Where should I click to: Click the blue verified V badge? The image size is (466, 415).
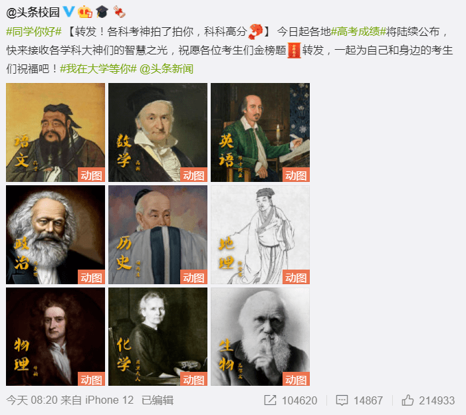(x=69, y=11)
